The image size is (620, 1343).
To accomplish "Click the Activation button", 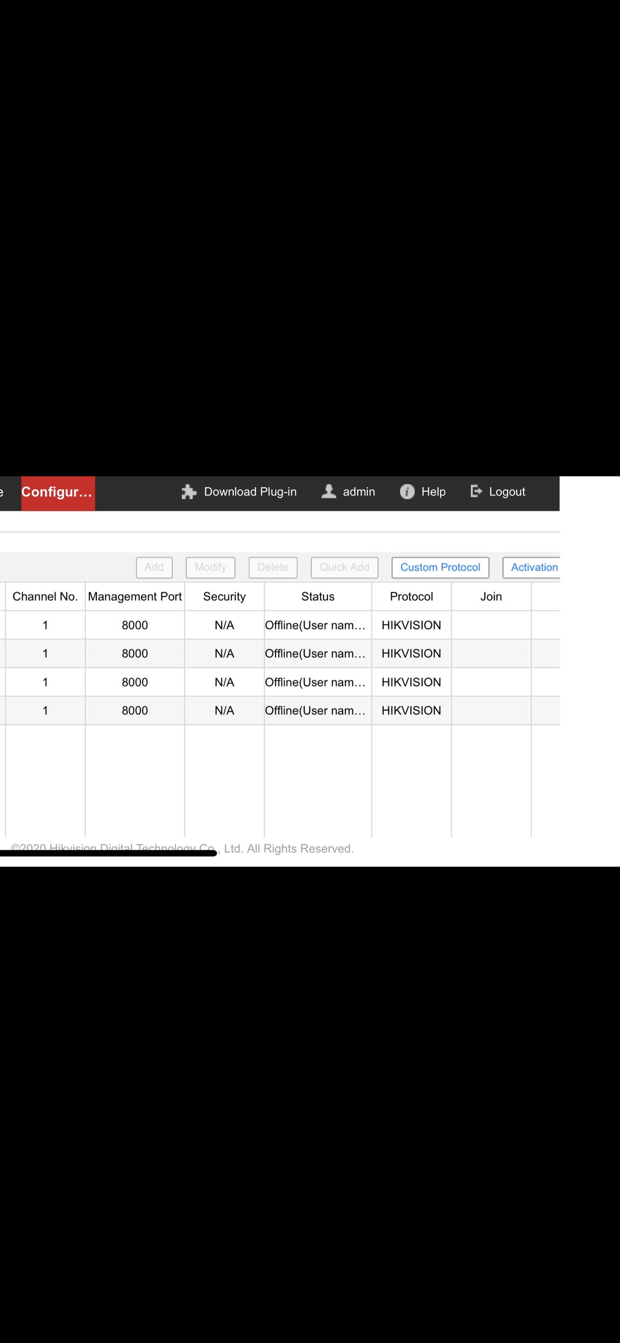I will (x=532, y=567).
